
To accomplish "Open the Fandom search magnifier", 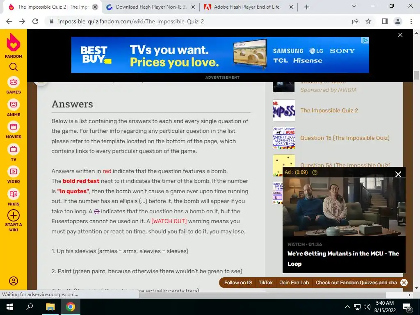I will [14, 67].
